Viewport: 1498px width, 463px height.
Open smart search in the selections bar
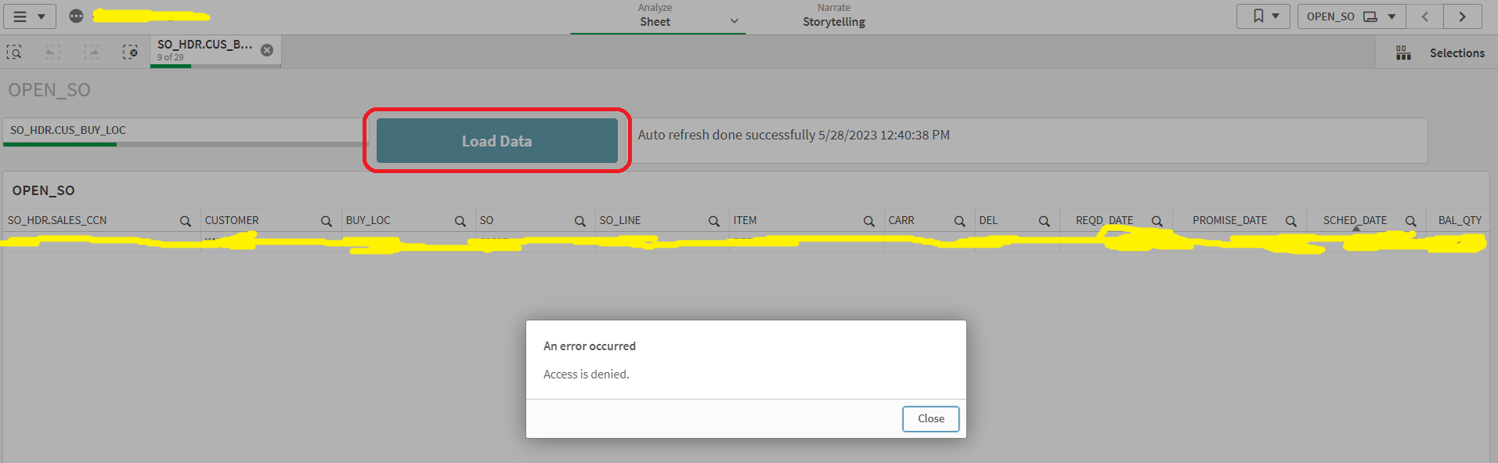14,52
